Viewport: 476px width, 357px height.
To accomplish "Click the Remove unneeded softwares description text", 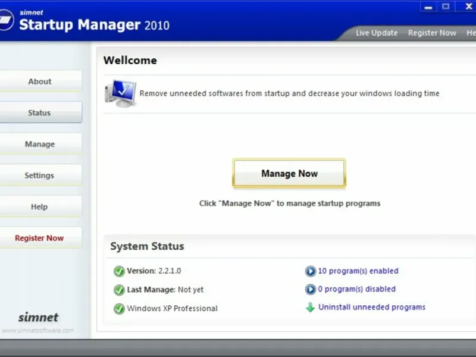I will [x=289, y=93].
